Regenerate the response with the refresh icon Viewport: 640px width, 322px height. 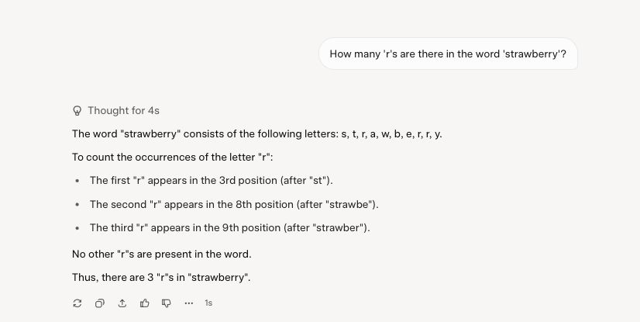point(77,303)
